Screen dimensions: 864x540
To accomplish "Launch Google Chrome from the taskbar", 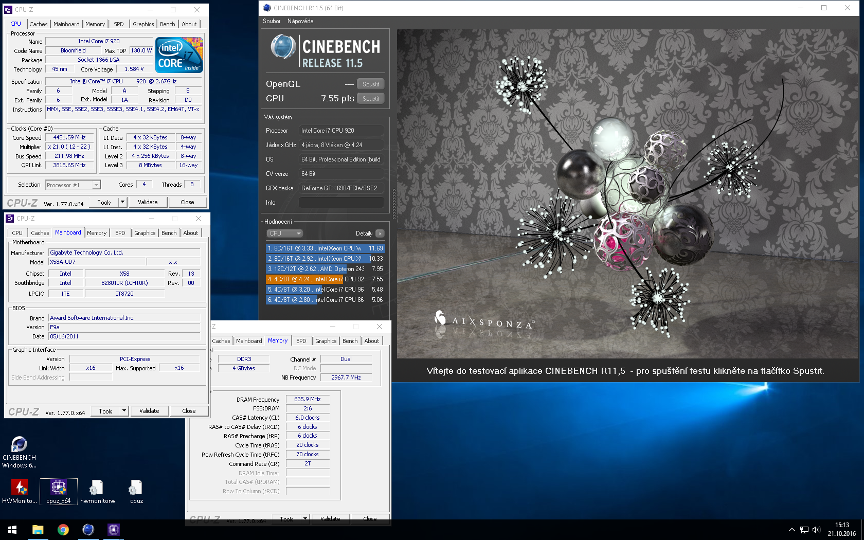I will click(x=63, y=530).
